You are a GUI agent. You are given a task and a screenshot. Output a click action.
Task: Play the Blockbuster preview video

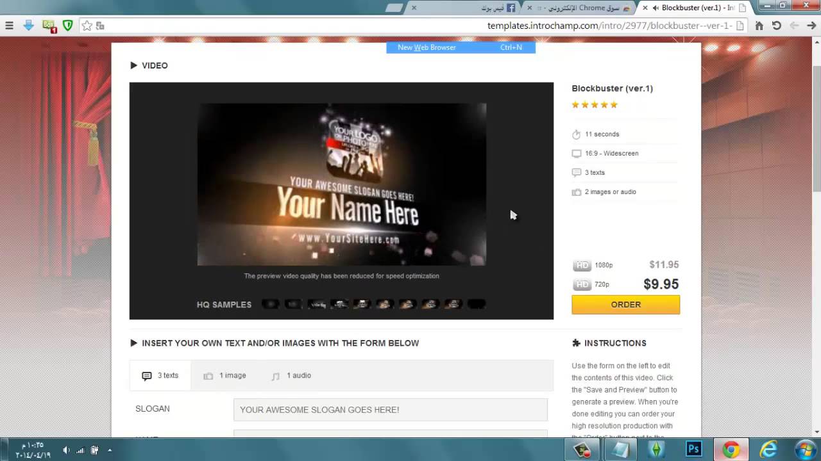[341, 184]
